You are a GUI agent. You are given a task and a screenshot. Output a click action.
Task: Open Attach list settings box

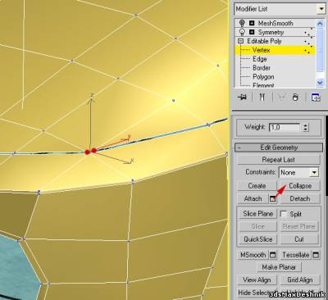[x=272, y=199]
